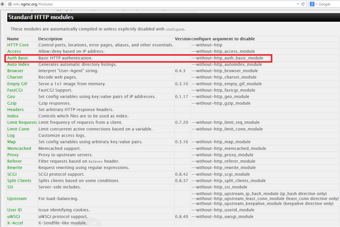Screen dimensions: 340x227
Task: Open the HTTP Core module link
Action: click(x=18, y=45)
